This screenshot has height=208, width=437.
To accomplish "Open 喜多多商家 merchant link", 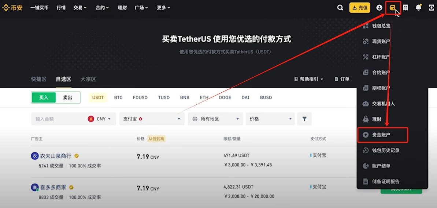I will tap(53, 188).
